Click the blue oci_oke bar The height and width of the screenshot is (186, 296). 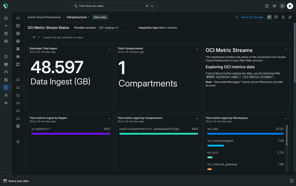(245, 134)
